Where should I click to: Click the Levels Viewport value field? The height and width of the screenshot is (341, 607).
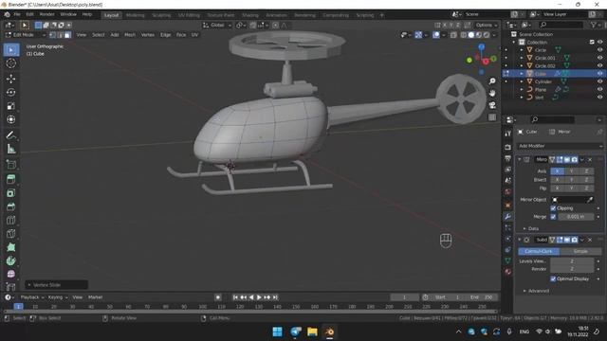point(572,261)
